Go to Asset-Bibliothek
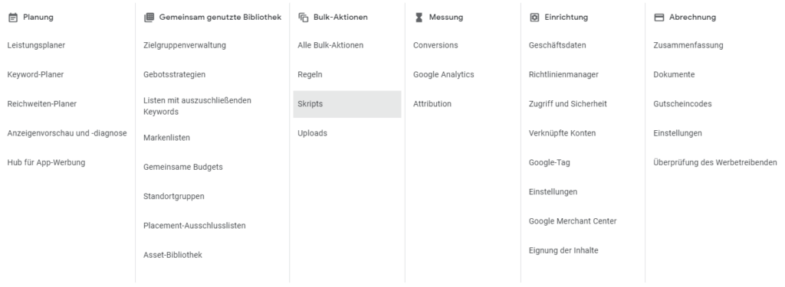 (172, 255)
